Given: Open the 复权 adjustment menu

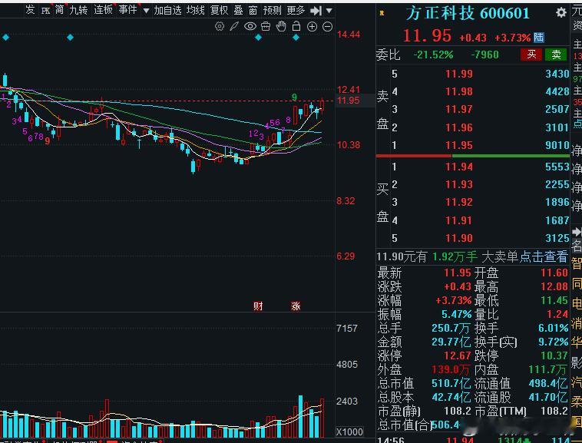Looking at the screenshot, I should pos(219,11).
